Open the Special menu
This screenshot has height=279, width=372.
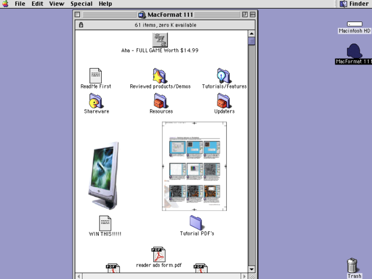click(x=81, y=4)
